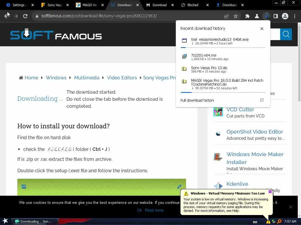Switch to the Blocked tab

click(193, 5)
